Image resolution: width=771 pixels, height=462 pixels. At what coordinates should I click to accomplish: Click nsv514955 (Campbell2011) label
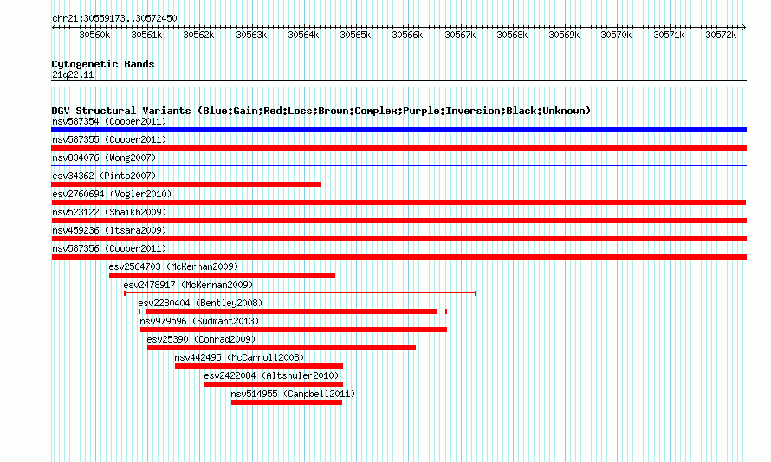point(293,394)
